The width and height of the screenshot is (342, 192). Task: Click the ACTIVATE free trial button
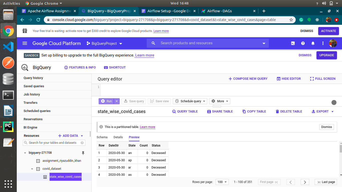(x=328, y=31)
